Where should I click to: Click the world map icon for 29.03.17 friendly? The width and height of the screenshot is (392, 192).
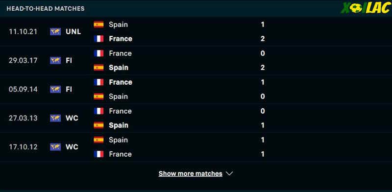click(x=55, y=60)
